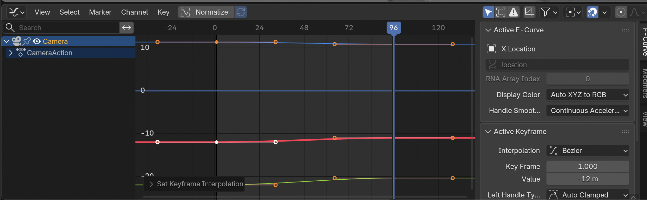Click the 72 mark on frame ruler
The height and width of the screenshot is (200, 647).
pyautogui.click(x=349, y=28)
